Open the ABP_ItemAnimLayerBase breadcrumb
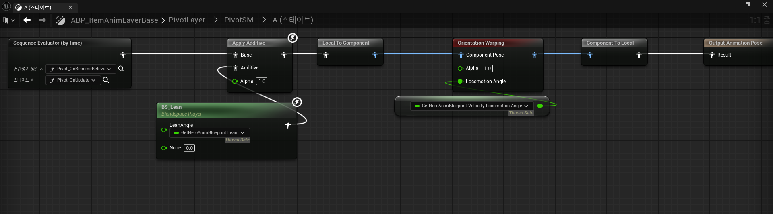This screenshot has height=214, width=773. (114, 20)
